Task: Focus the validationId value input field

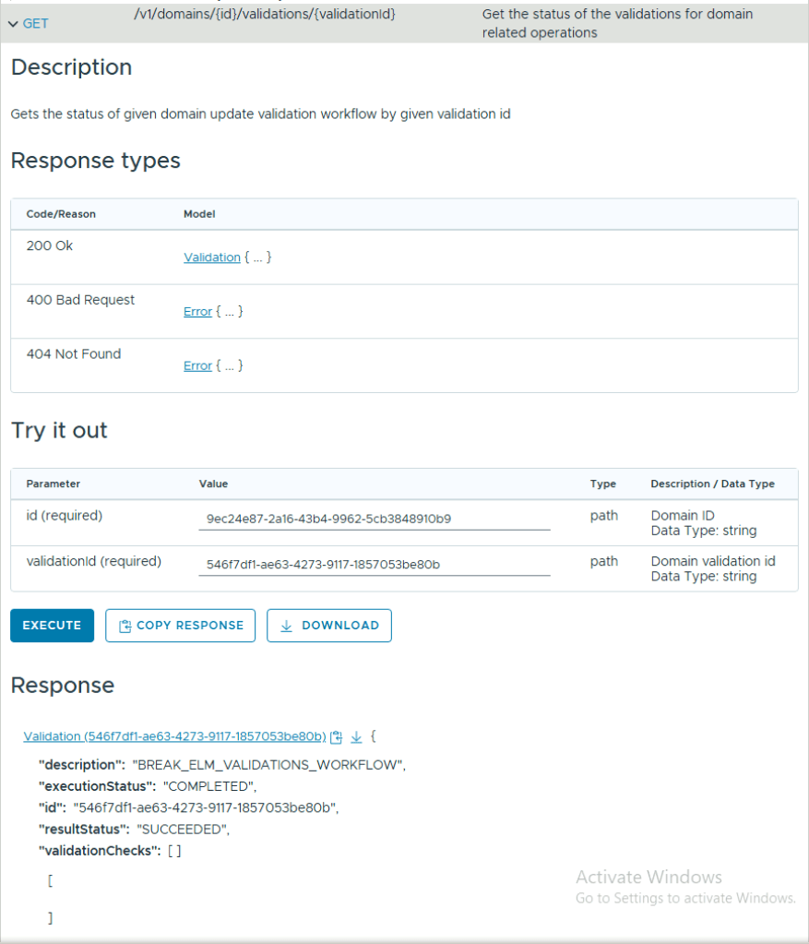Action: tap(374, 564)
